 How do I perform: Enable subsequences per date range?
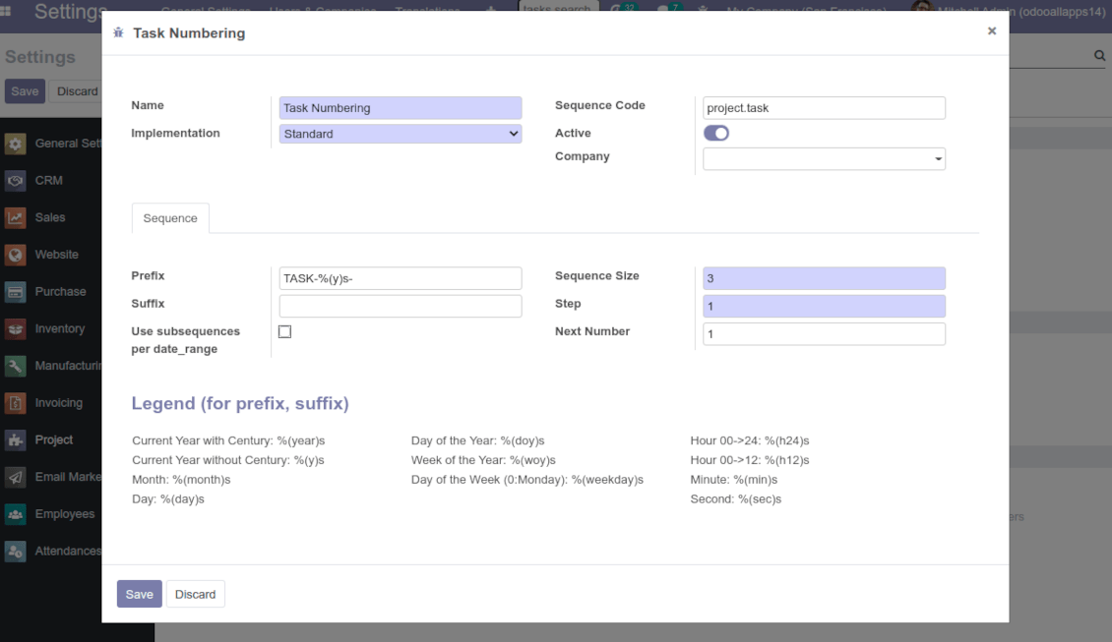pyautogui.click(x=284, y=331)
